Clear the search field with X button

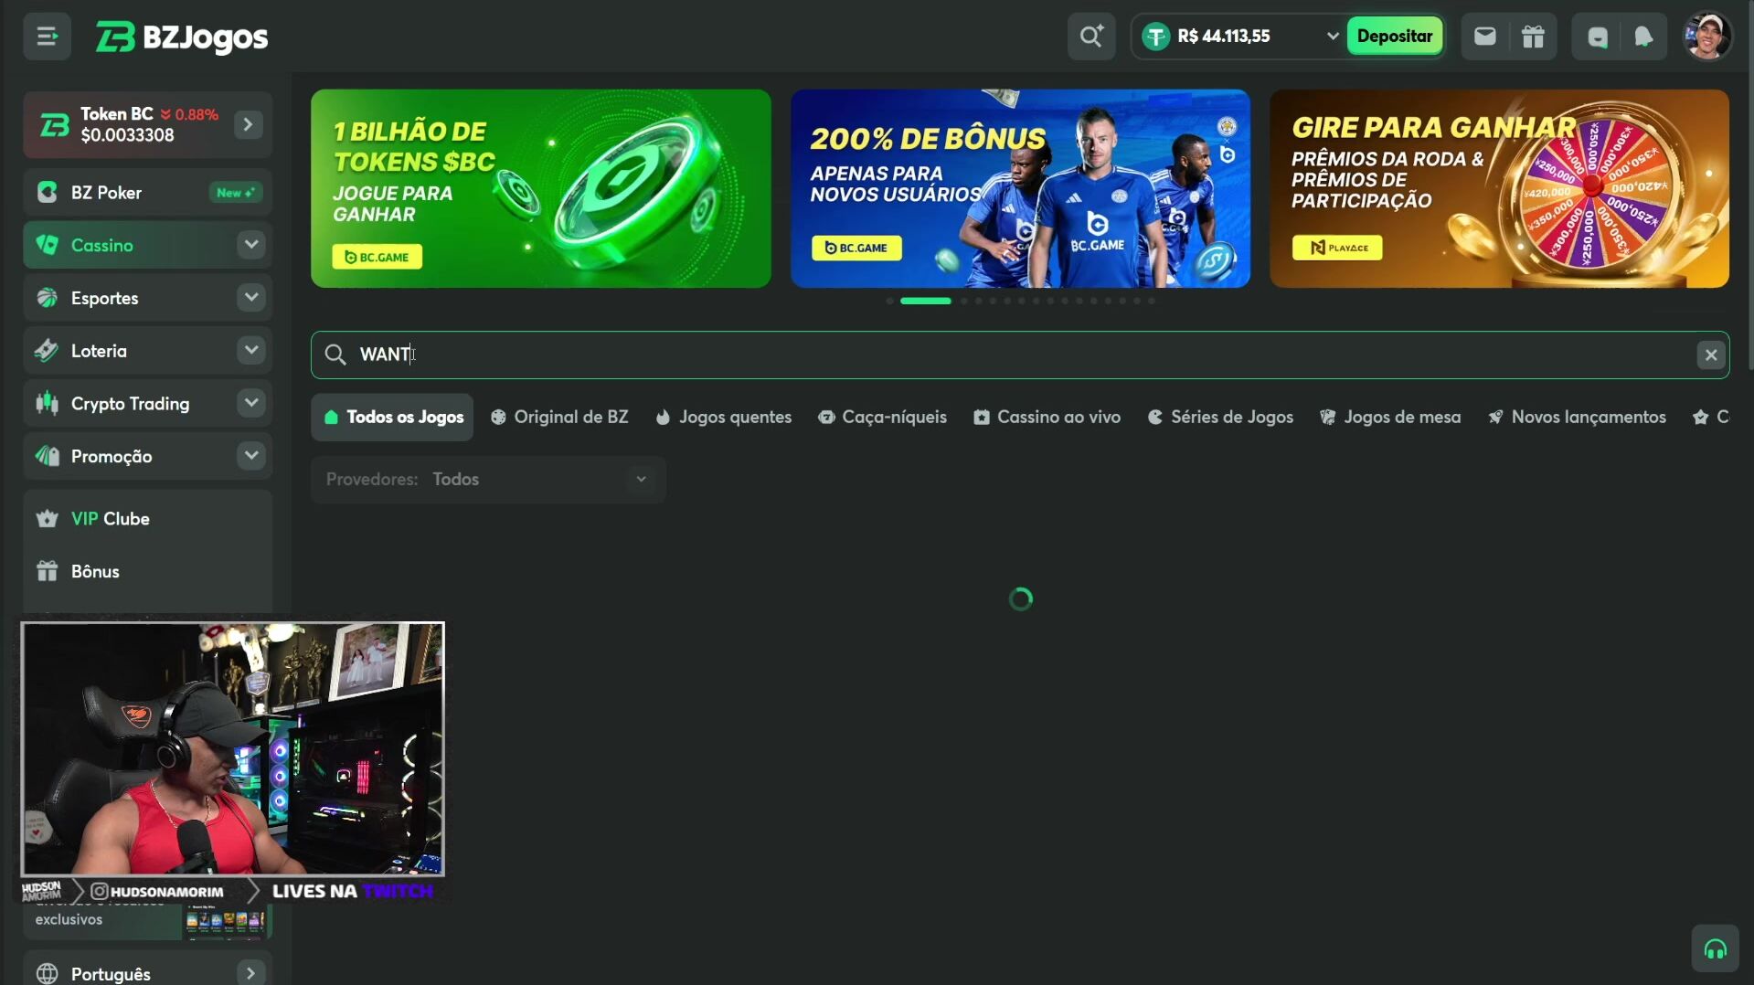(1711, 355)
